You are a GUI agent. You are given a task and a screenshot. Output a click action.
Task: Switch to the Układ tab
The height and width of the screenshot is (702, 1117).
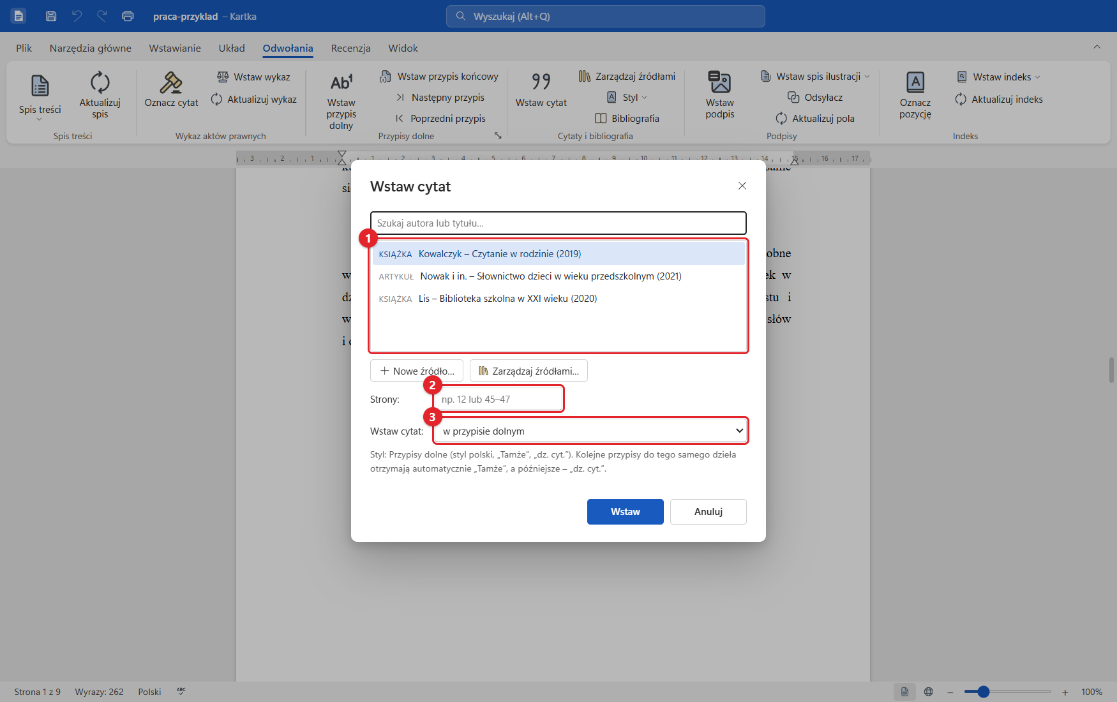(232, 48)
